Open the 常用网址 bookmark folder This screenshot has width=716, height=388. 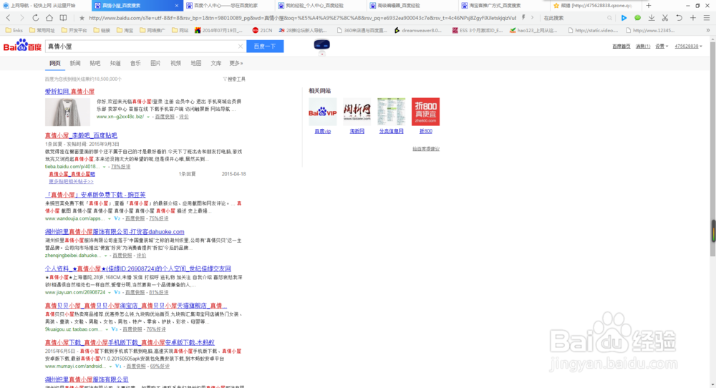[x=42, y=30]
